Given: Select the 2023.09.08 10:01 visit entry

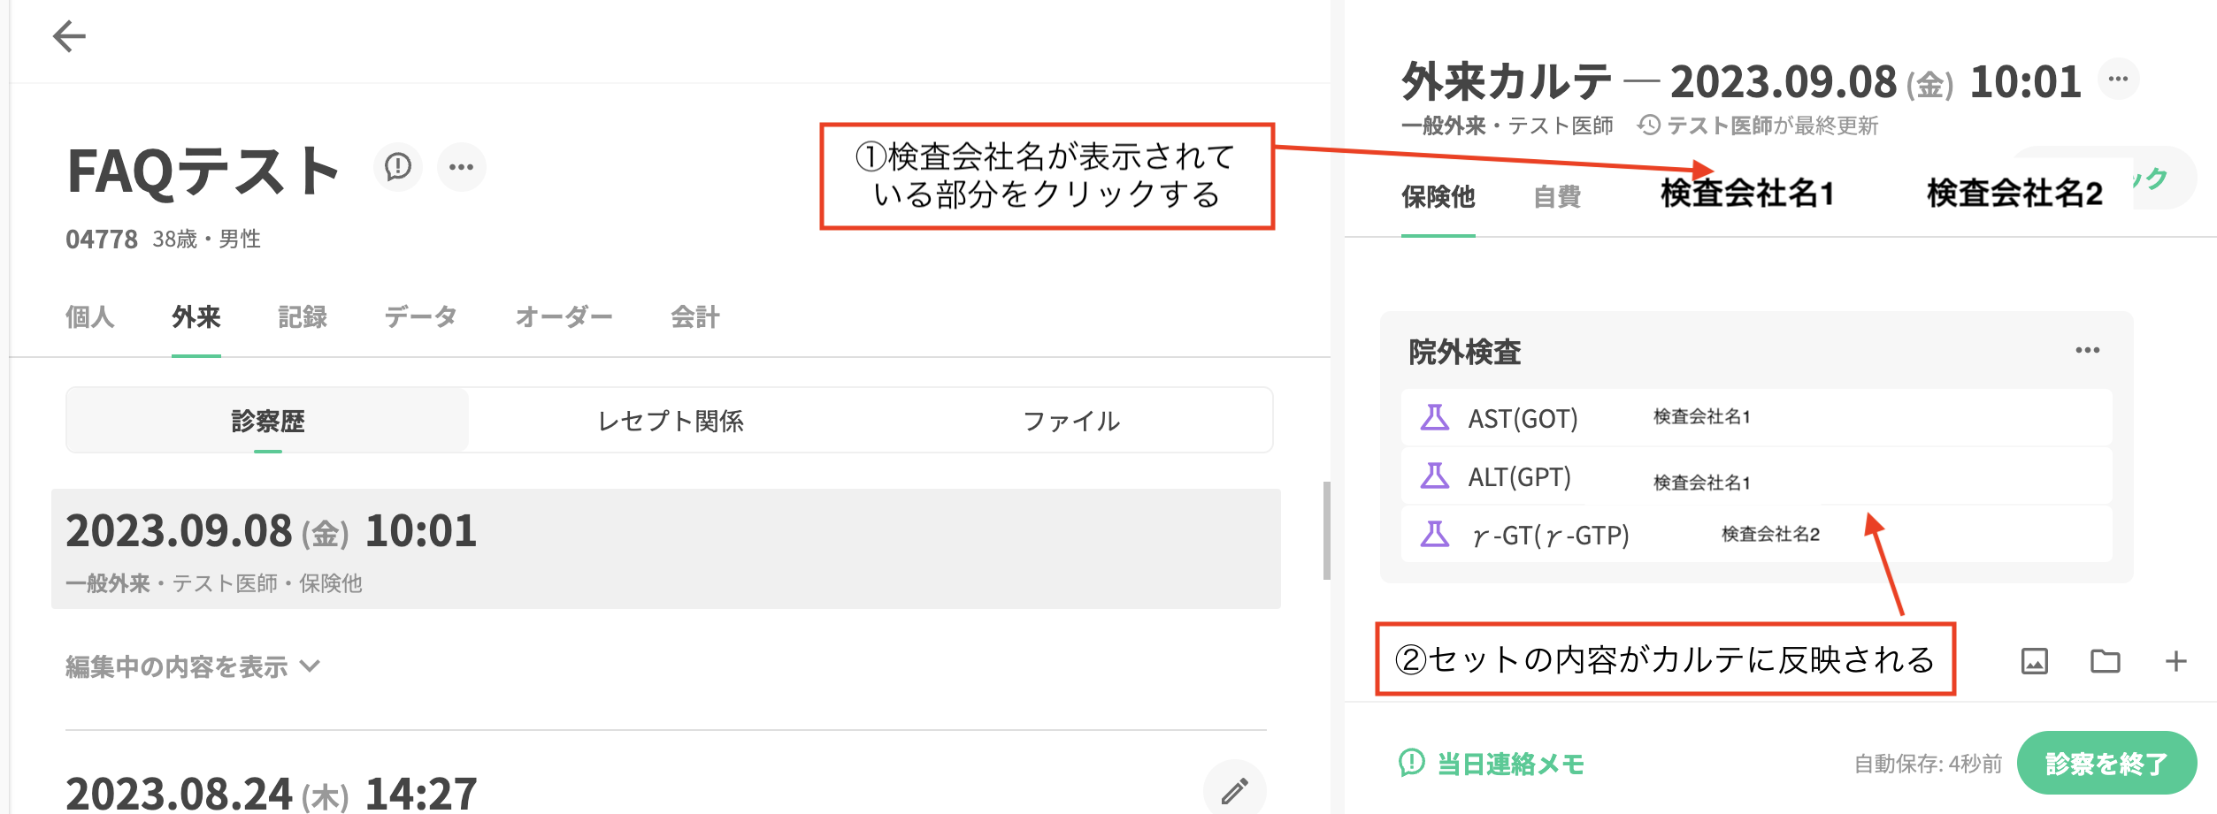Looking at the screenshot, I should [x=665, y=548].
